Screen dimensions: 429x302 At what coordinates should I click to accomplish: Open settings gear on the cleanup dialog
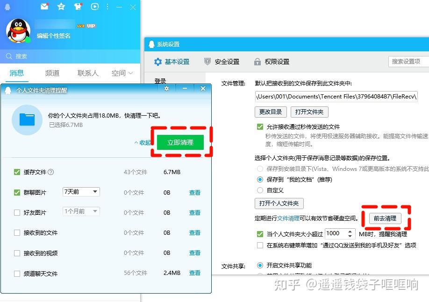[x=166, y=89]
